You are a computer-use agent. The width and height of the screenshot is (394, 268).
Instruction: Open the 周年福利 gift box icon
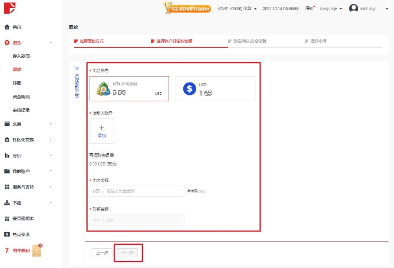pos(37,250)
